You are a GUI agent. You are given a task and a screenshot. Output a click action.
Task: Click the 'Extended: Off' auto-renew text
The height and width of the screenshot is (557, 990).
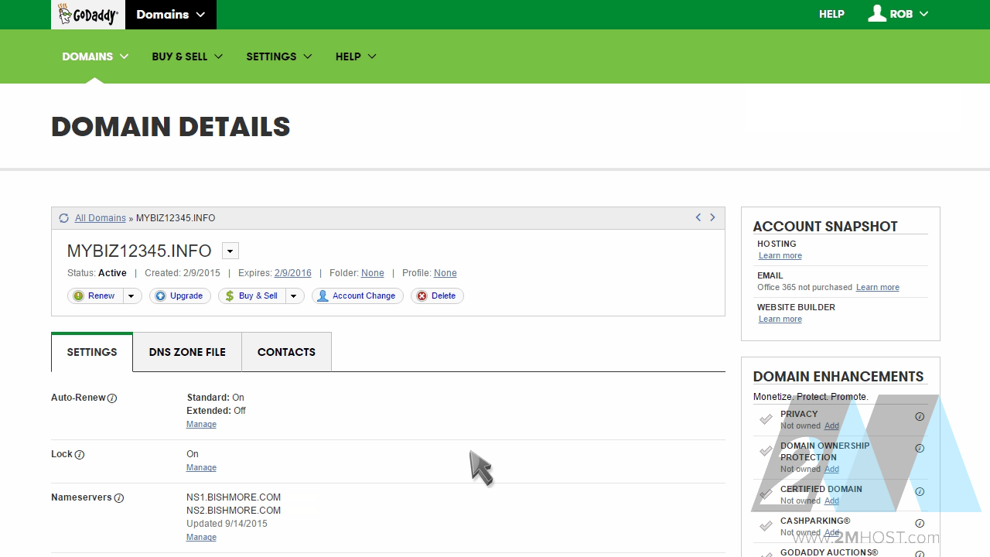(x=216, y=411)
